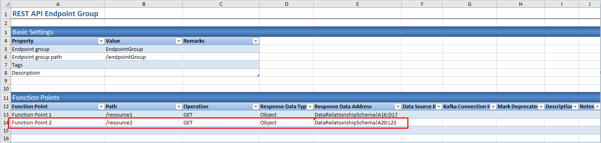Select the 'Function Point 2' cell
This screenshot has height=143, width=601.
(58, 122)
